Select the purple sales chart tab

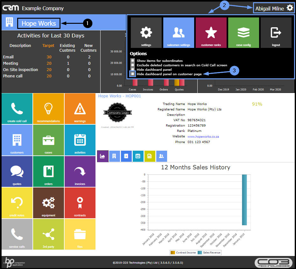[103, 156]
